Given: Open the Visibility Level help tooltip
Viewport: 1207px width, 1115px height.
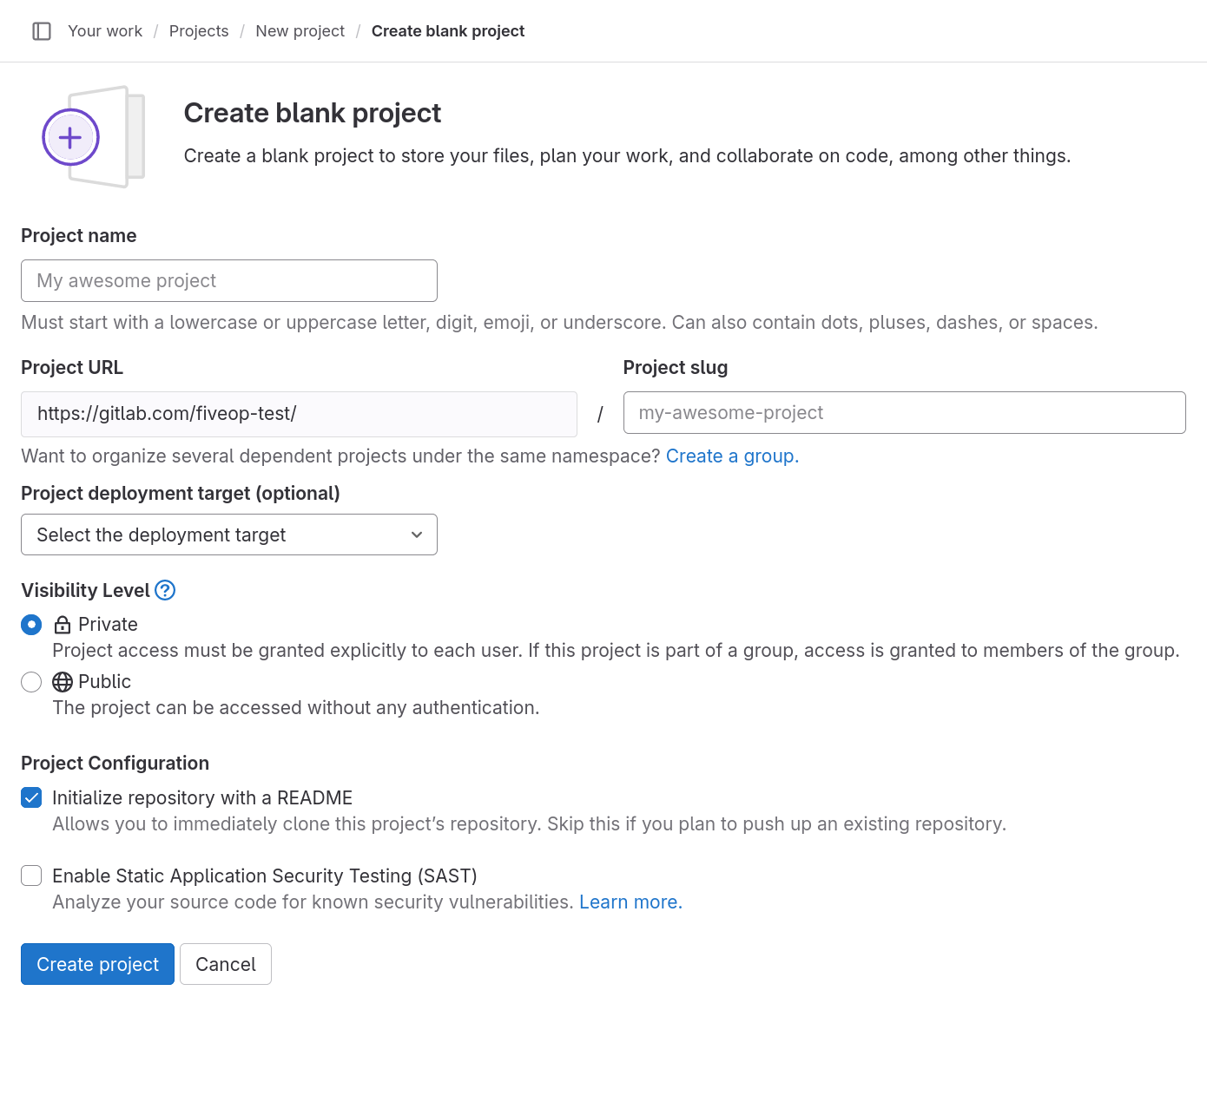Looking at the screenshot, I should click(x=165, y=590).
